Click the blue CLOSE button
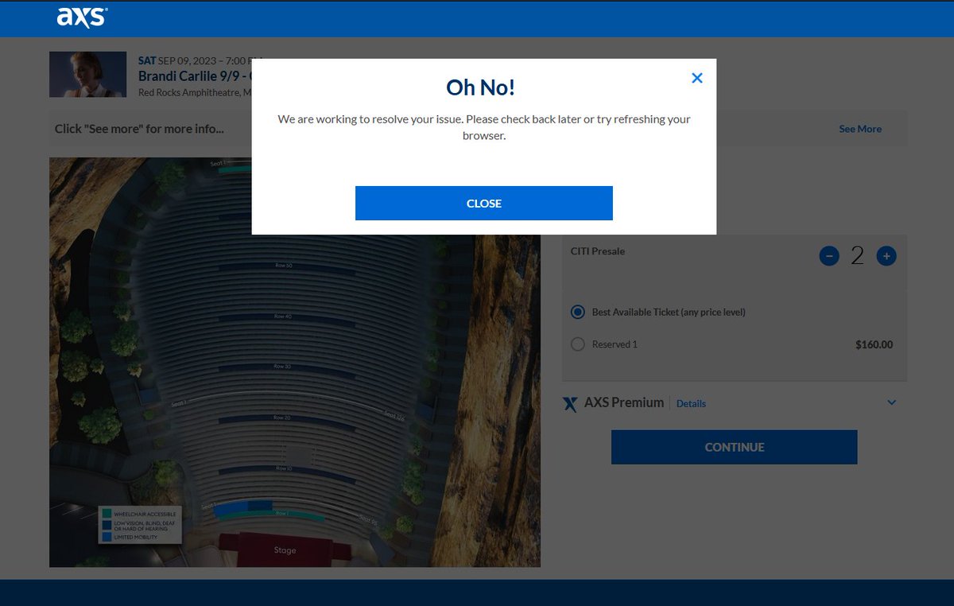Screen dimensions: 954x606 [483, 203]
